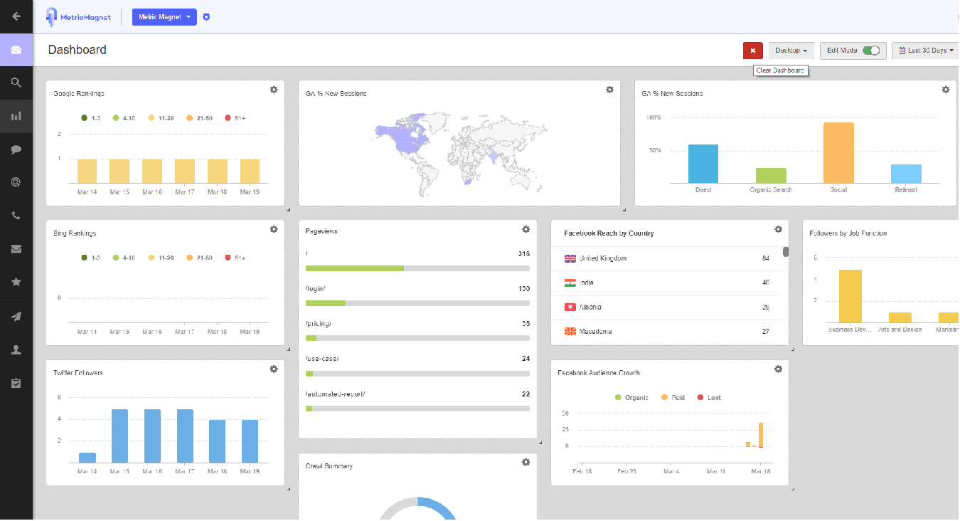Toggle 51+ series in Google Rankings legend

(x=235, y=117)
